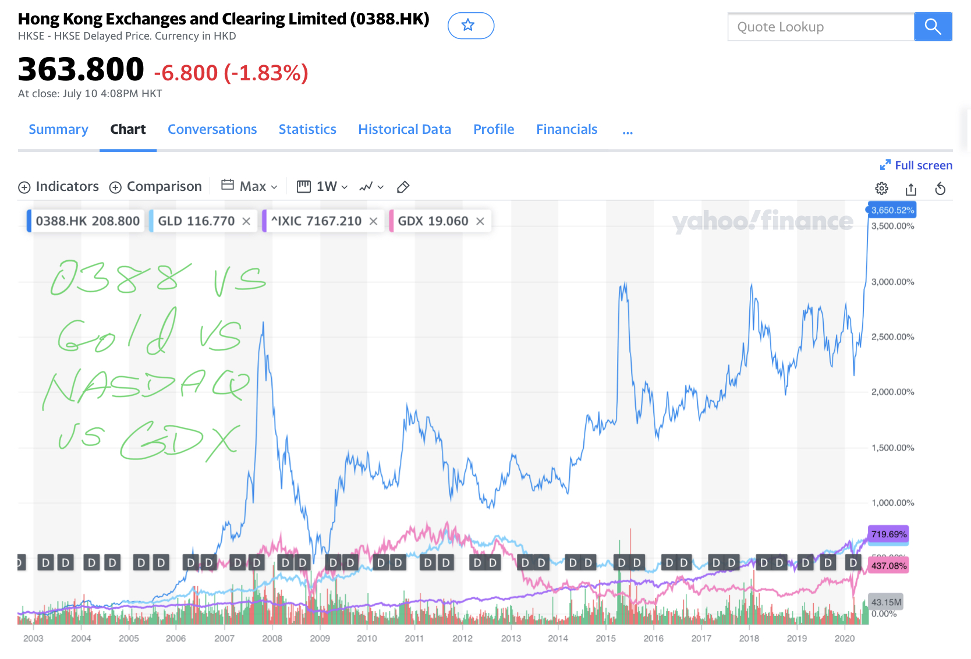Click the 437.08% pink axis label

click(889, 566)
